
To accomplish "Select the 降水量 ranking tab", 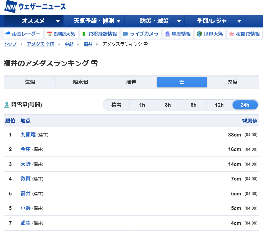I will (x=81, y=82).
